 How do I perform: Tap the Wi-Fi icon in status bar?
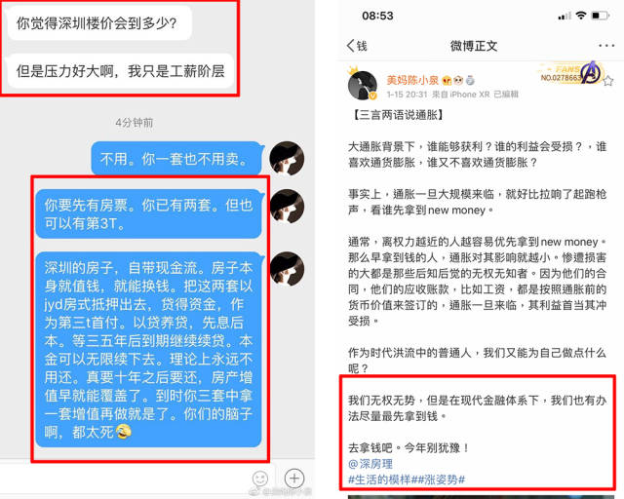coord(581,16)
